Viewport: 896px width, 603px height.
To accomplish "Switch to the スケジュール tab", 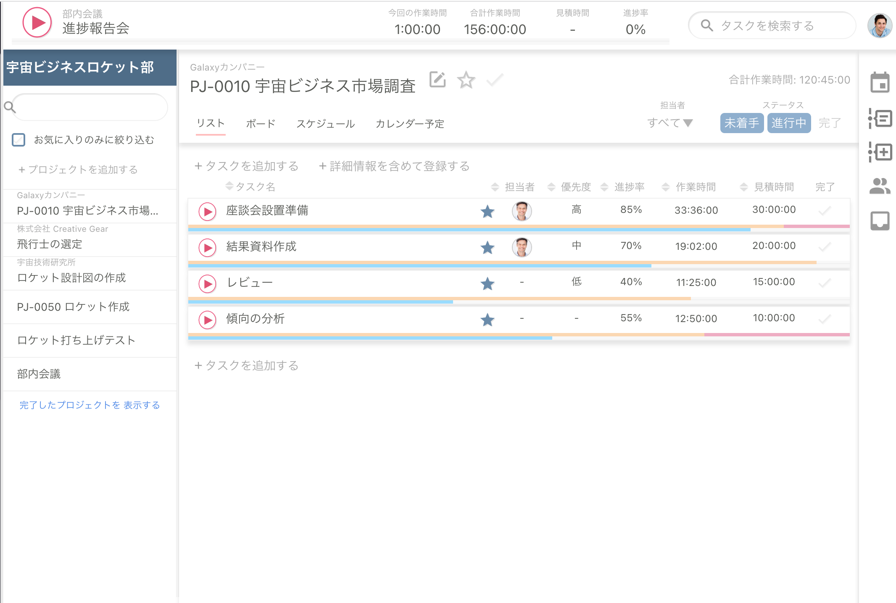I will [x=326, y=124].
